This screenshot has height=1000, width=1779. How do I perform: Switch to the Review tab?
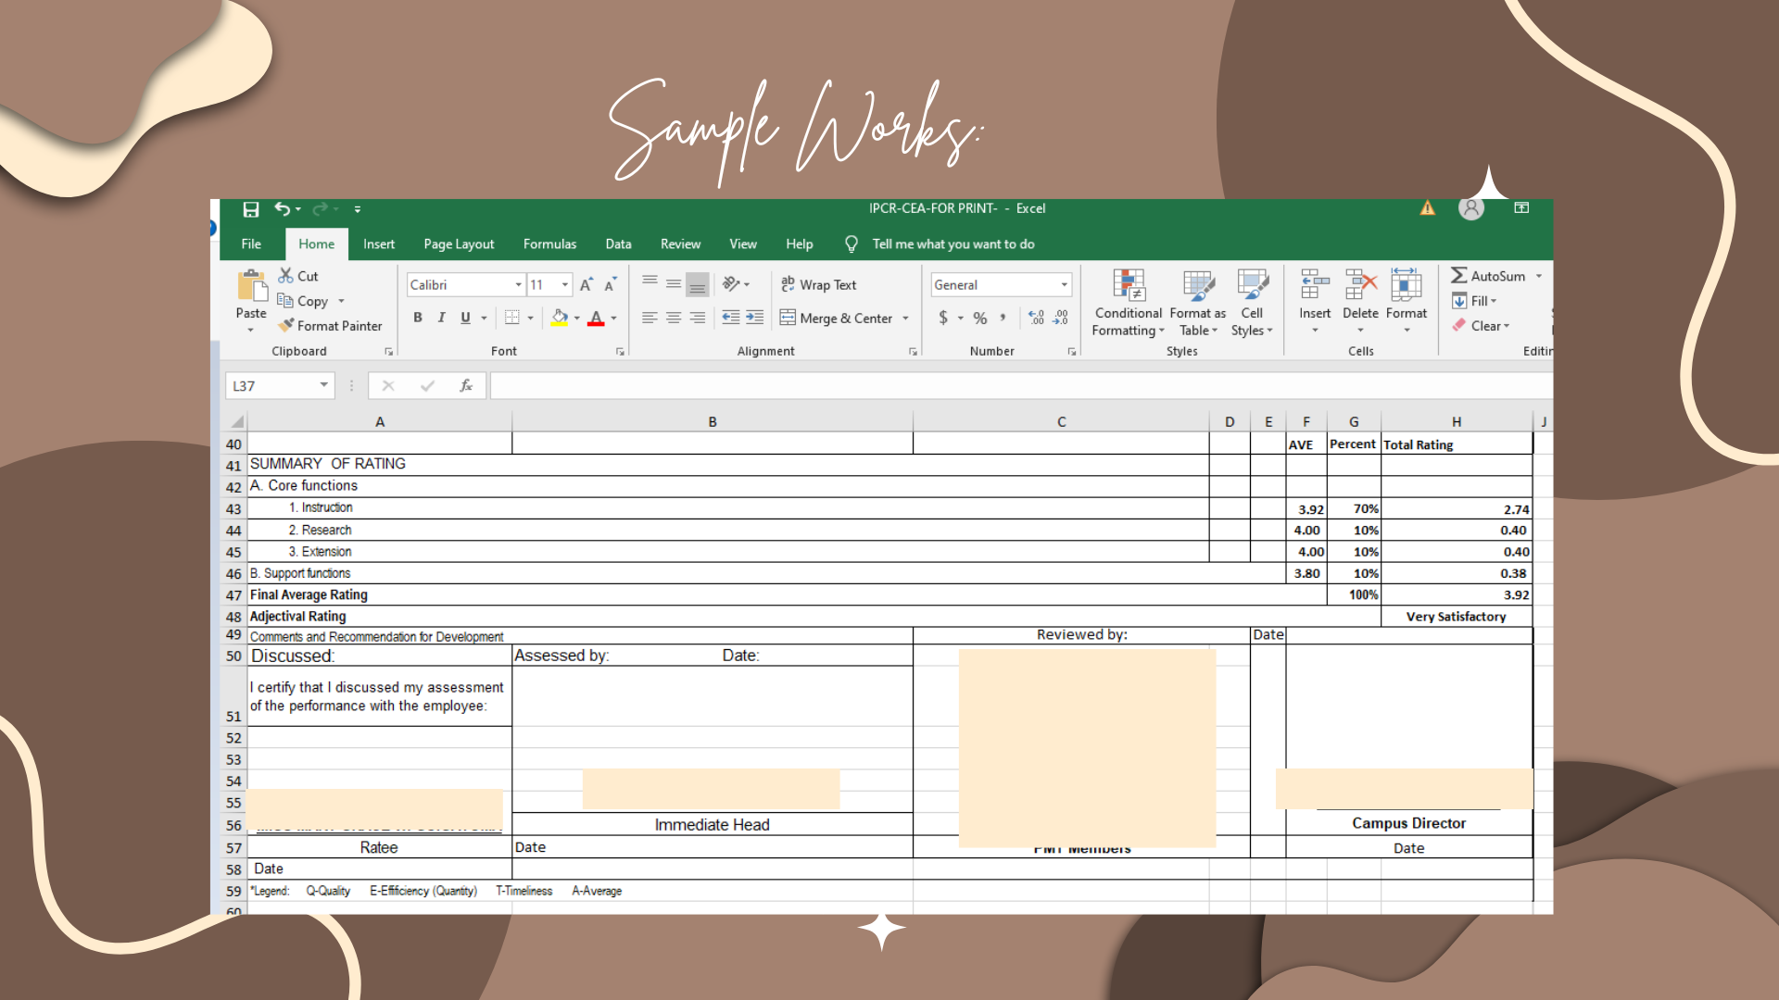pyautogui.click(x=680, y=244)
